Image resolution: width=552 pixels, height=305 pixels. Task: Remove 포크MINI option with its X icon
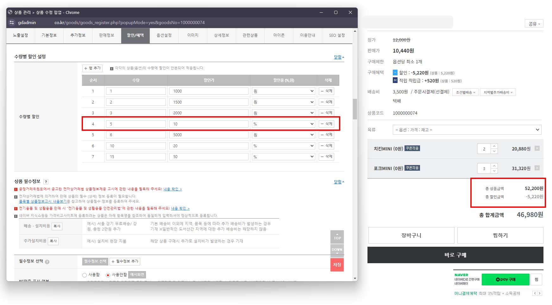(x=537, y=168)
